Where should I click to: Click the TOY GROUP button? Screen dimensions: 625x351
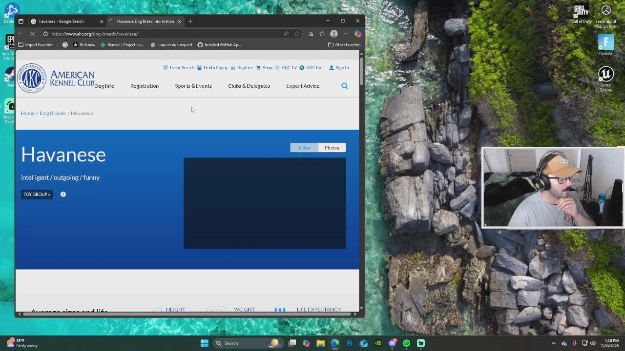(37, 195)
